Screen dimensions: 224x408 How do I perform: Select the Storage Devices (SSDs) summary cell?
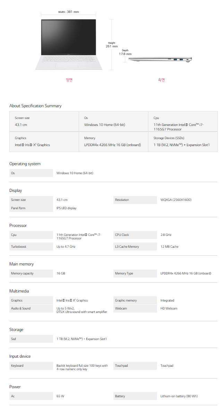pyautogui.click(x=183, y=142)
